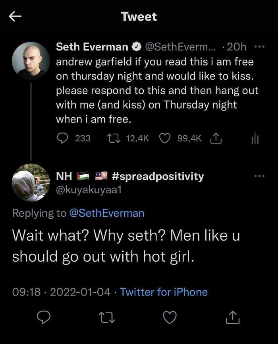
Task: View analytics for Seth Everman's tweet
Action: pyautogui.click(x=255, y=138)
